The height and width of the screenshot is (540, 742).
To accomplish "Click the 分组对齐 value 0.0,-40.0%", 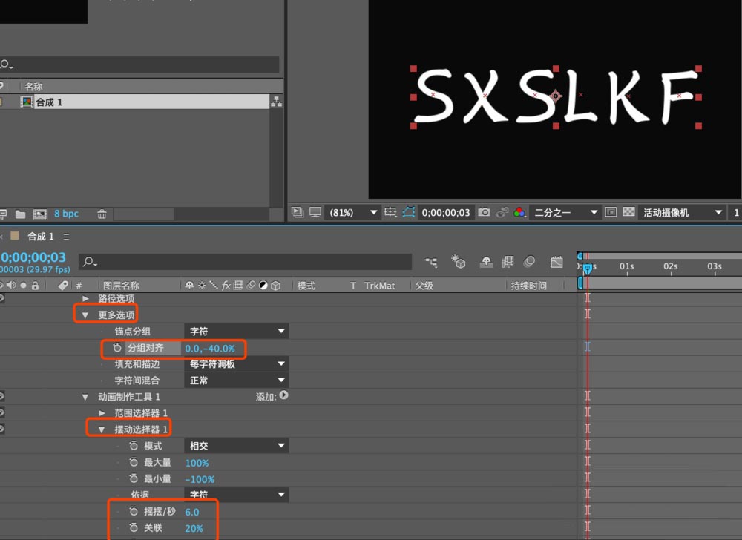I will click(210, 349).
